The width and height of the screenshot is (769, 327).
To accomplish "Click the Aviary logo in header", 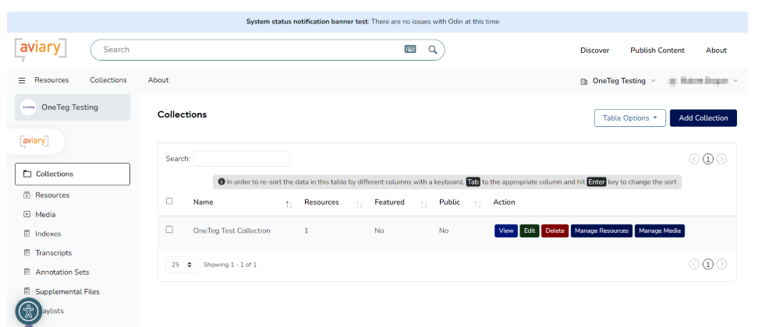I will coord(41,48).
